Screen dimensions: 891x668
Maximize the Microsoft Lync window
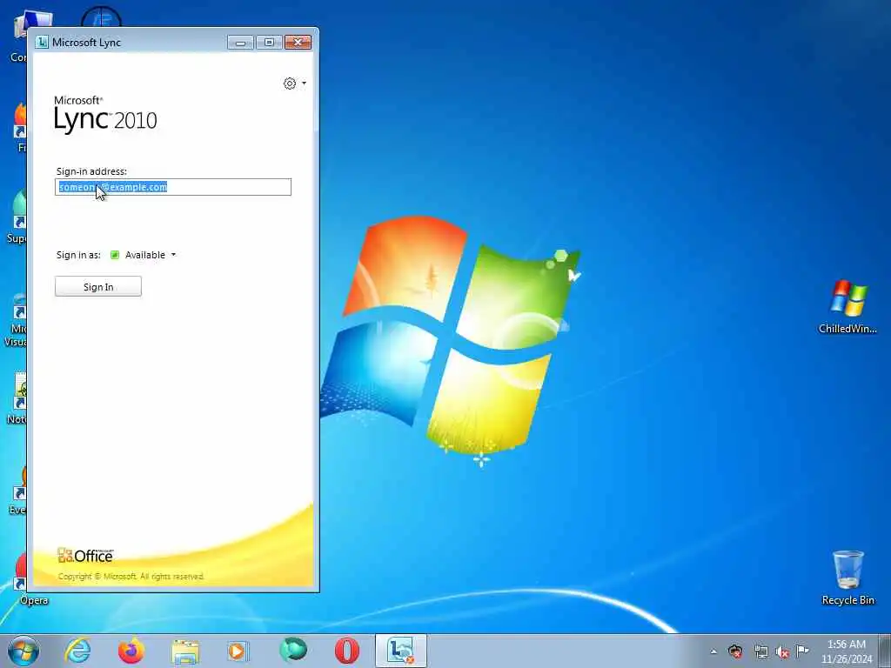click(x=270, y=43)
